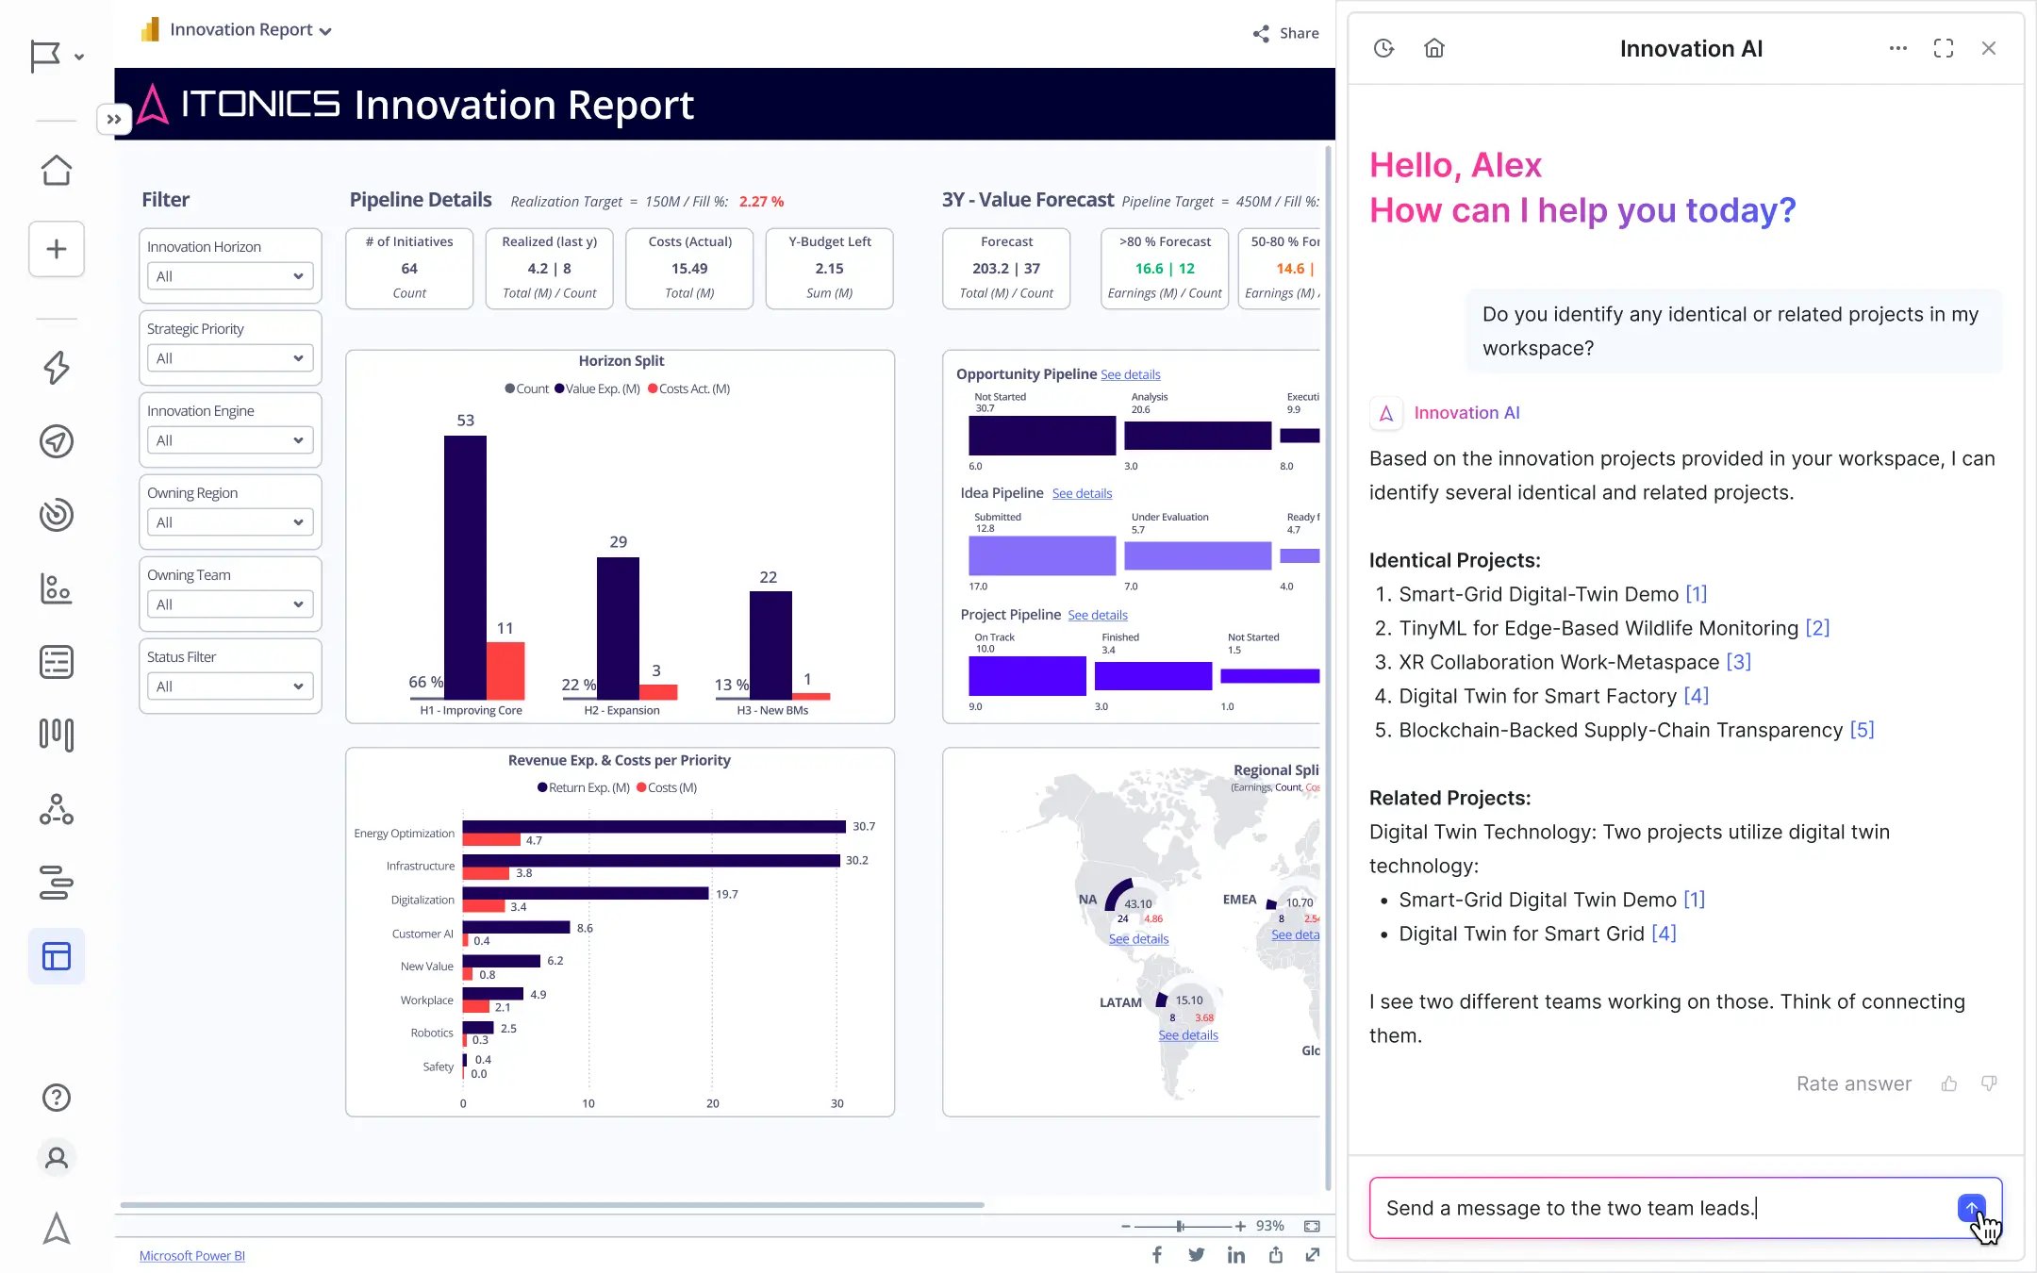This screenshot has height=1273, width=2037.
Task: Expand the sidebar with double chevron button
Action: coord(114,119)
